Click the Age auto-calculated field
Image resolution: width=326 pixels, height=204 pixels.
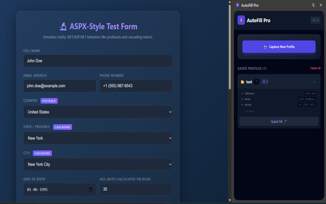[136, 189]
